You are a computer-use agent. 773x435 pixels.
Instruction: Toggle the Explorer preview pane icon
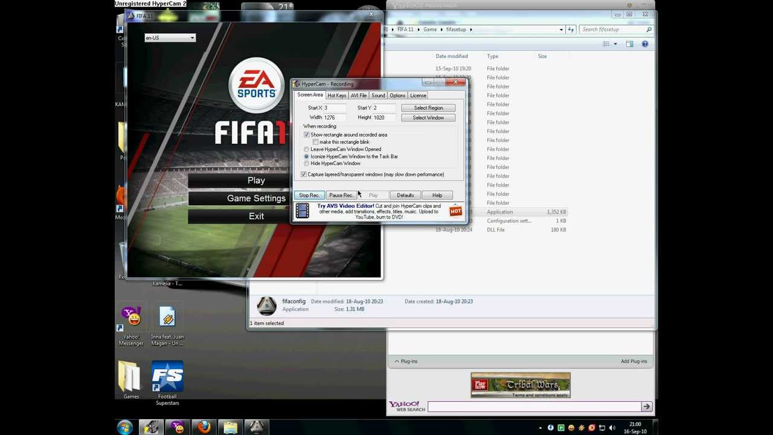pos(629,44)
